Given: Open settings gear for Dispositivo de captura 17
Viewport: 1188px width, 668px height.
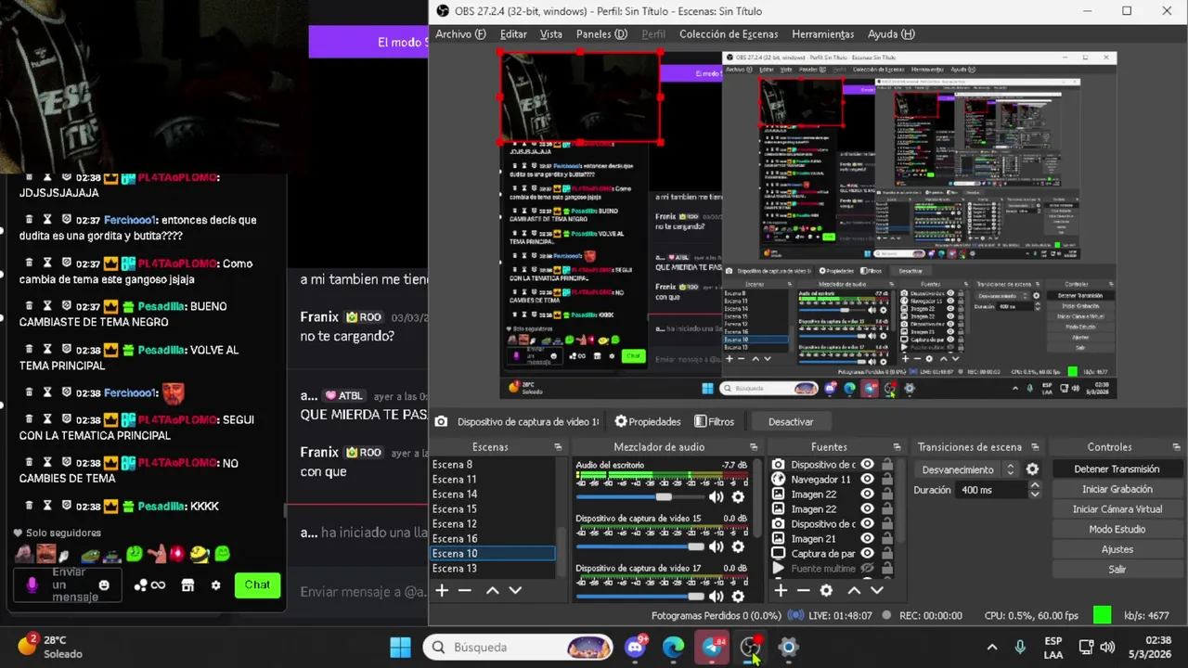Looking at the screenshot, I should click(x=738, y=597).
